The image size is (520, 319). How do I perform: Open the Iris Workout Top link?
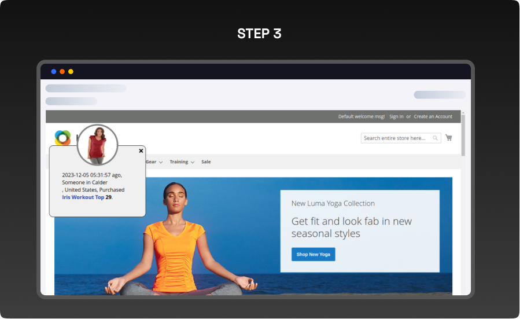pyautogui.click(x=83, y=197)
